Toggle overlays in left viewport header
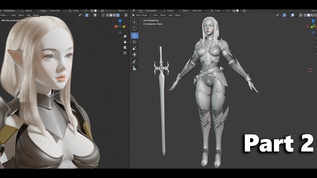Image resolution: width=317 pixels, height=178 pixels. [95, 15]
